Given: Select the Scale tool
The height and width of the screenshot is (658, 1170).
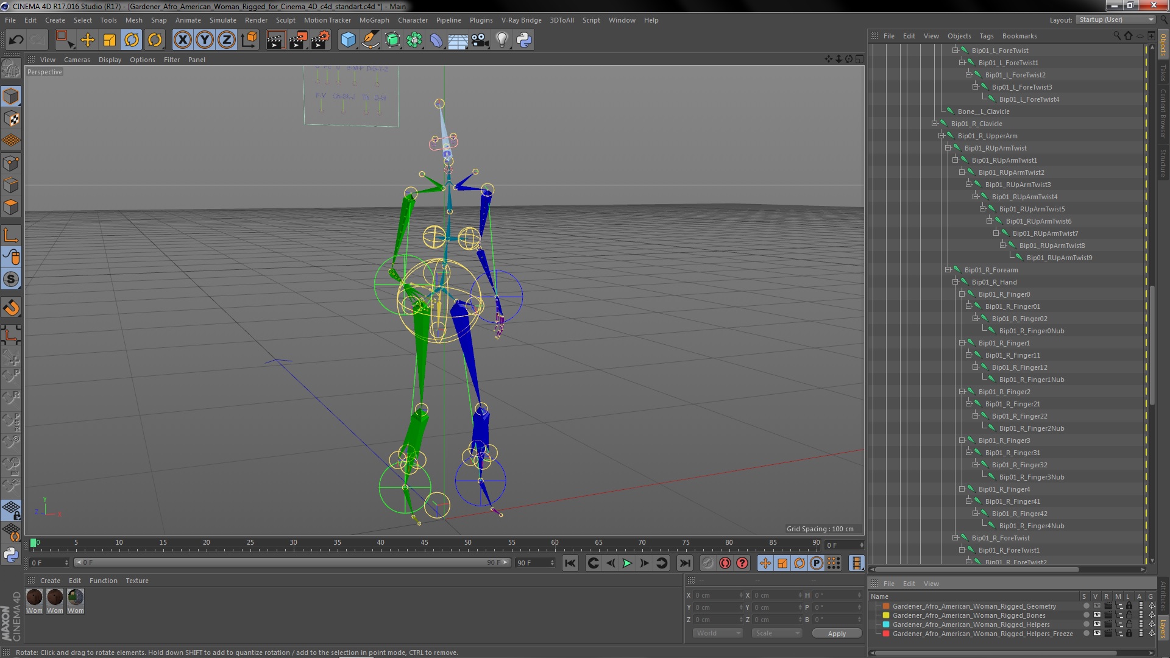Looking at the screenshot, I should [110, 40].
